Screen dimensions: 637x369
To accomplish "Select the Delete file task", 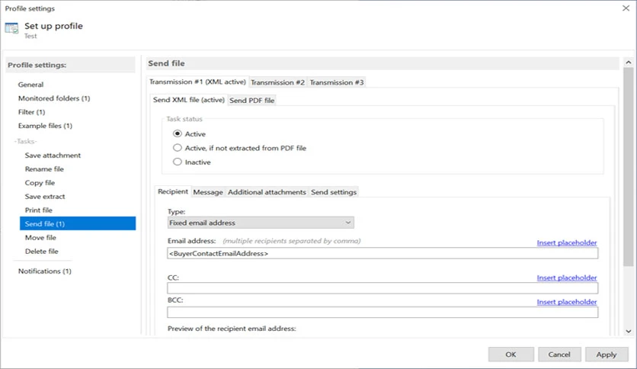I will (41, 252).
